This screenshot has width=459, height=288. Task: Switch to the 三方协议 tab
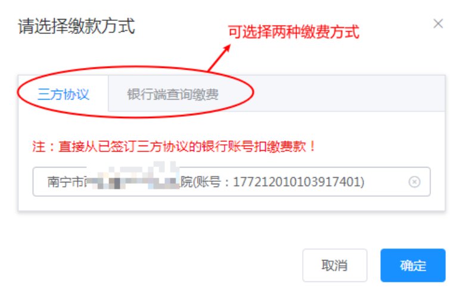(x=63, y=94)
